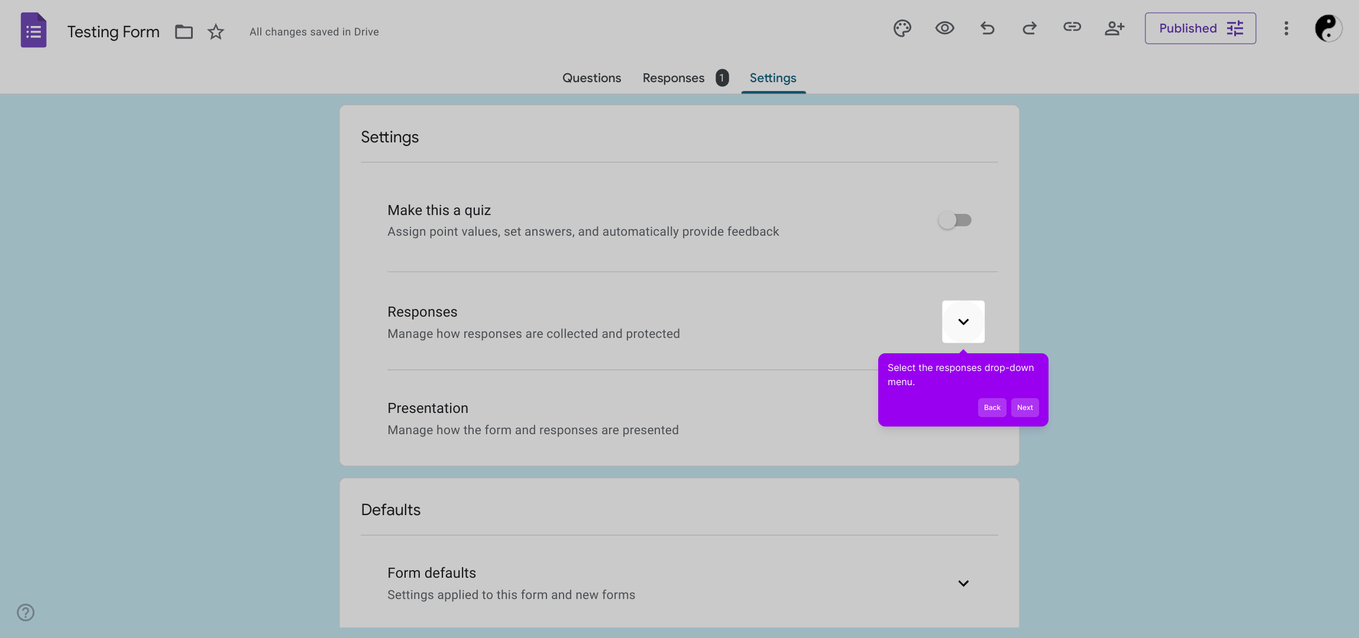Open the three-dot more options menu
The height and width of the screenshot is (638, 1359).
click(1286, 28)
